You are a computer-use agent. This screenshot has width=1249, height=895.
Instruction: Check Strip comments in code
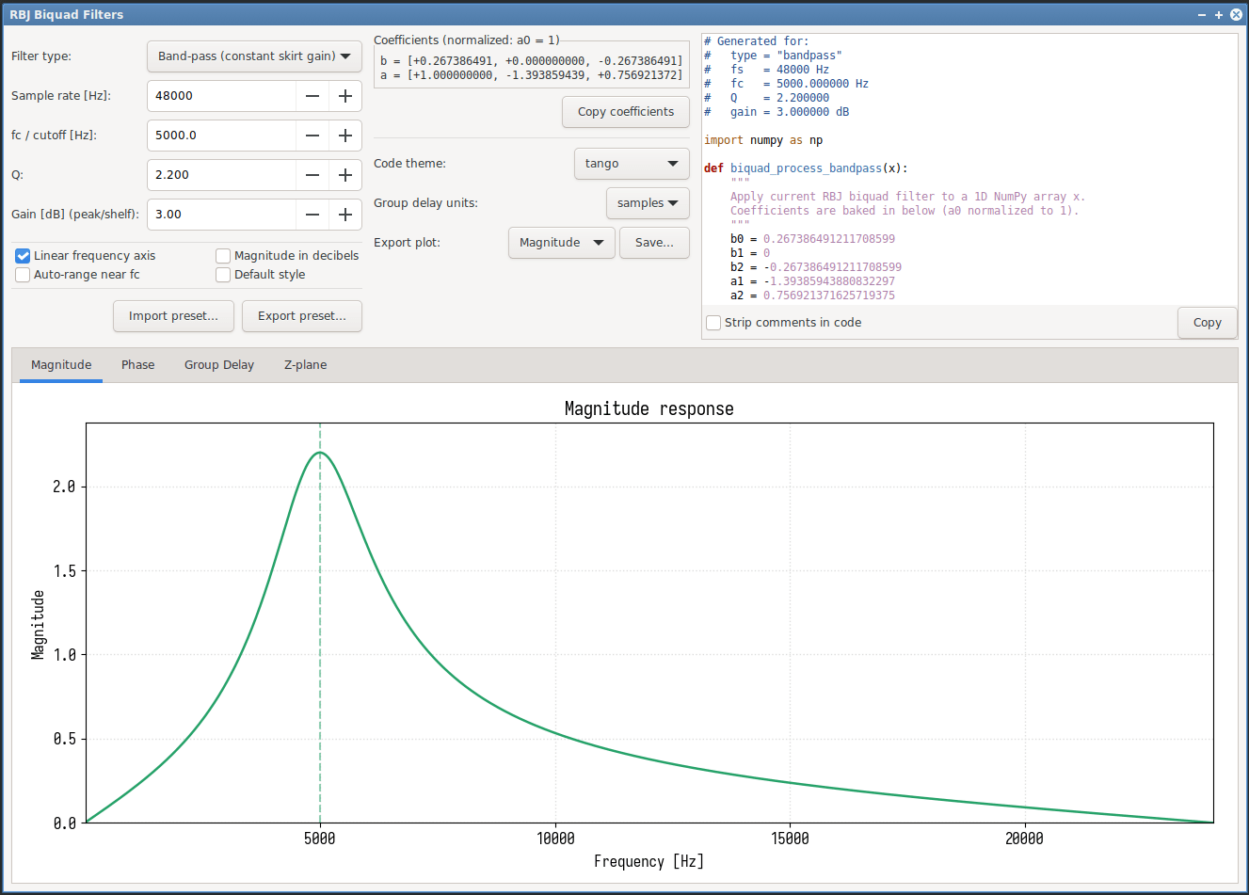click(x=713, y=323)
